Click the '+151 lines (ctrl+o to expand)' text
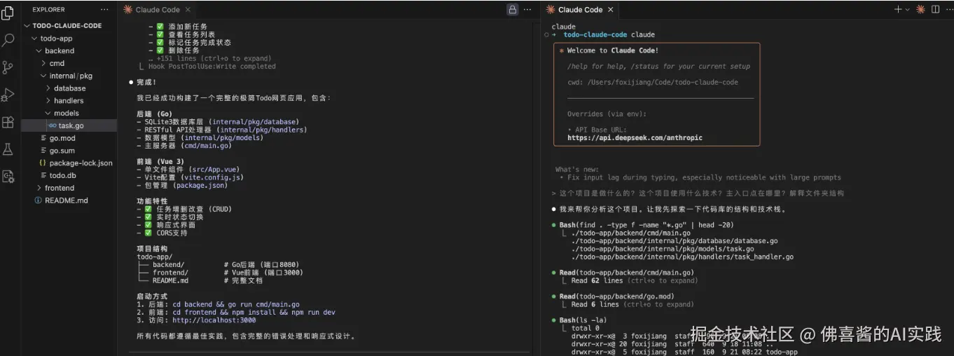 click(214, 59)
